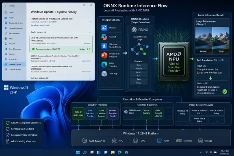
Task: Select the ONNX Runtime (Core) library card
Action: click(x=132, y=113)
